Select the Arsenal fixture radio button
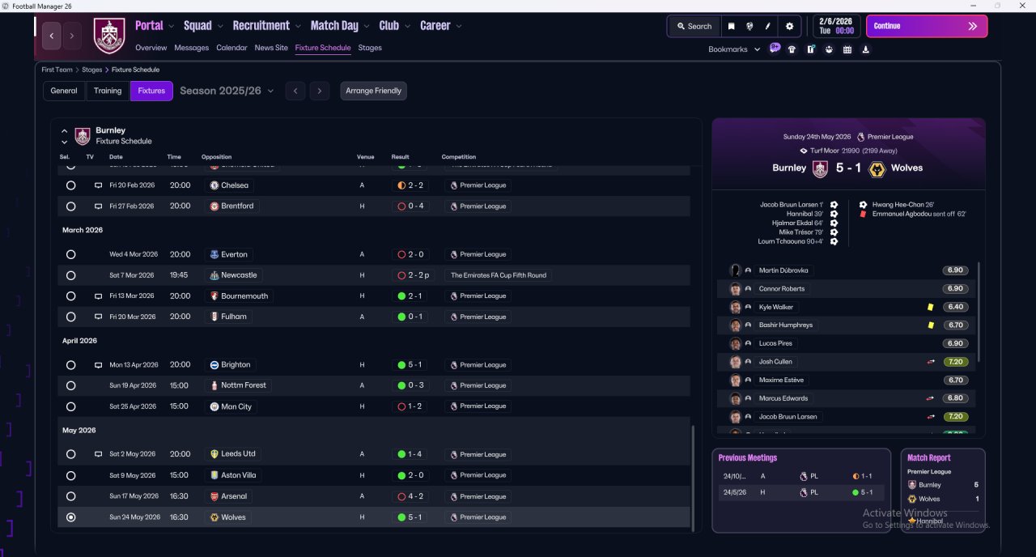1036x557 pixels. tap(71, 496)
